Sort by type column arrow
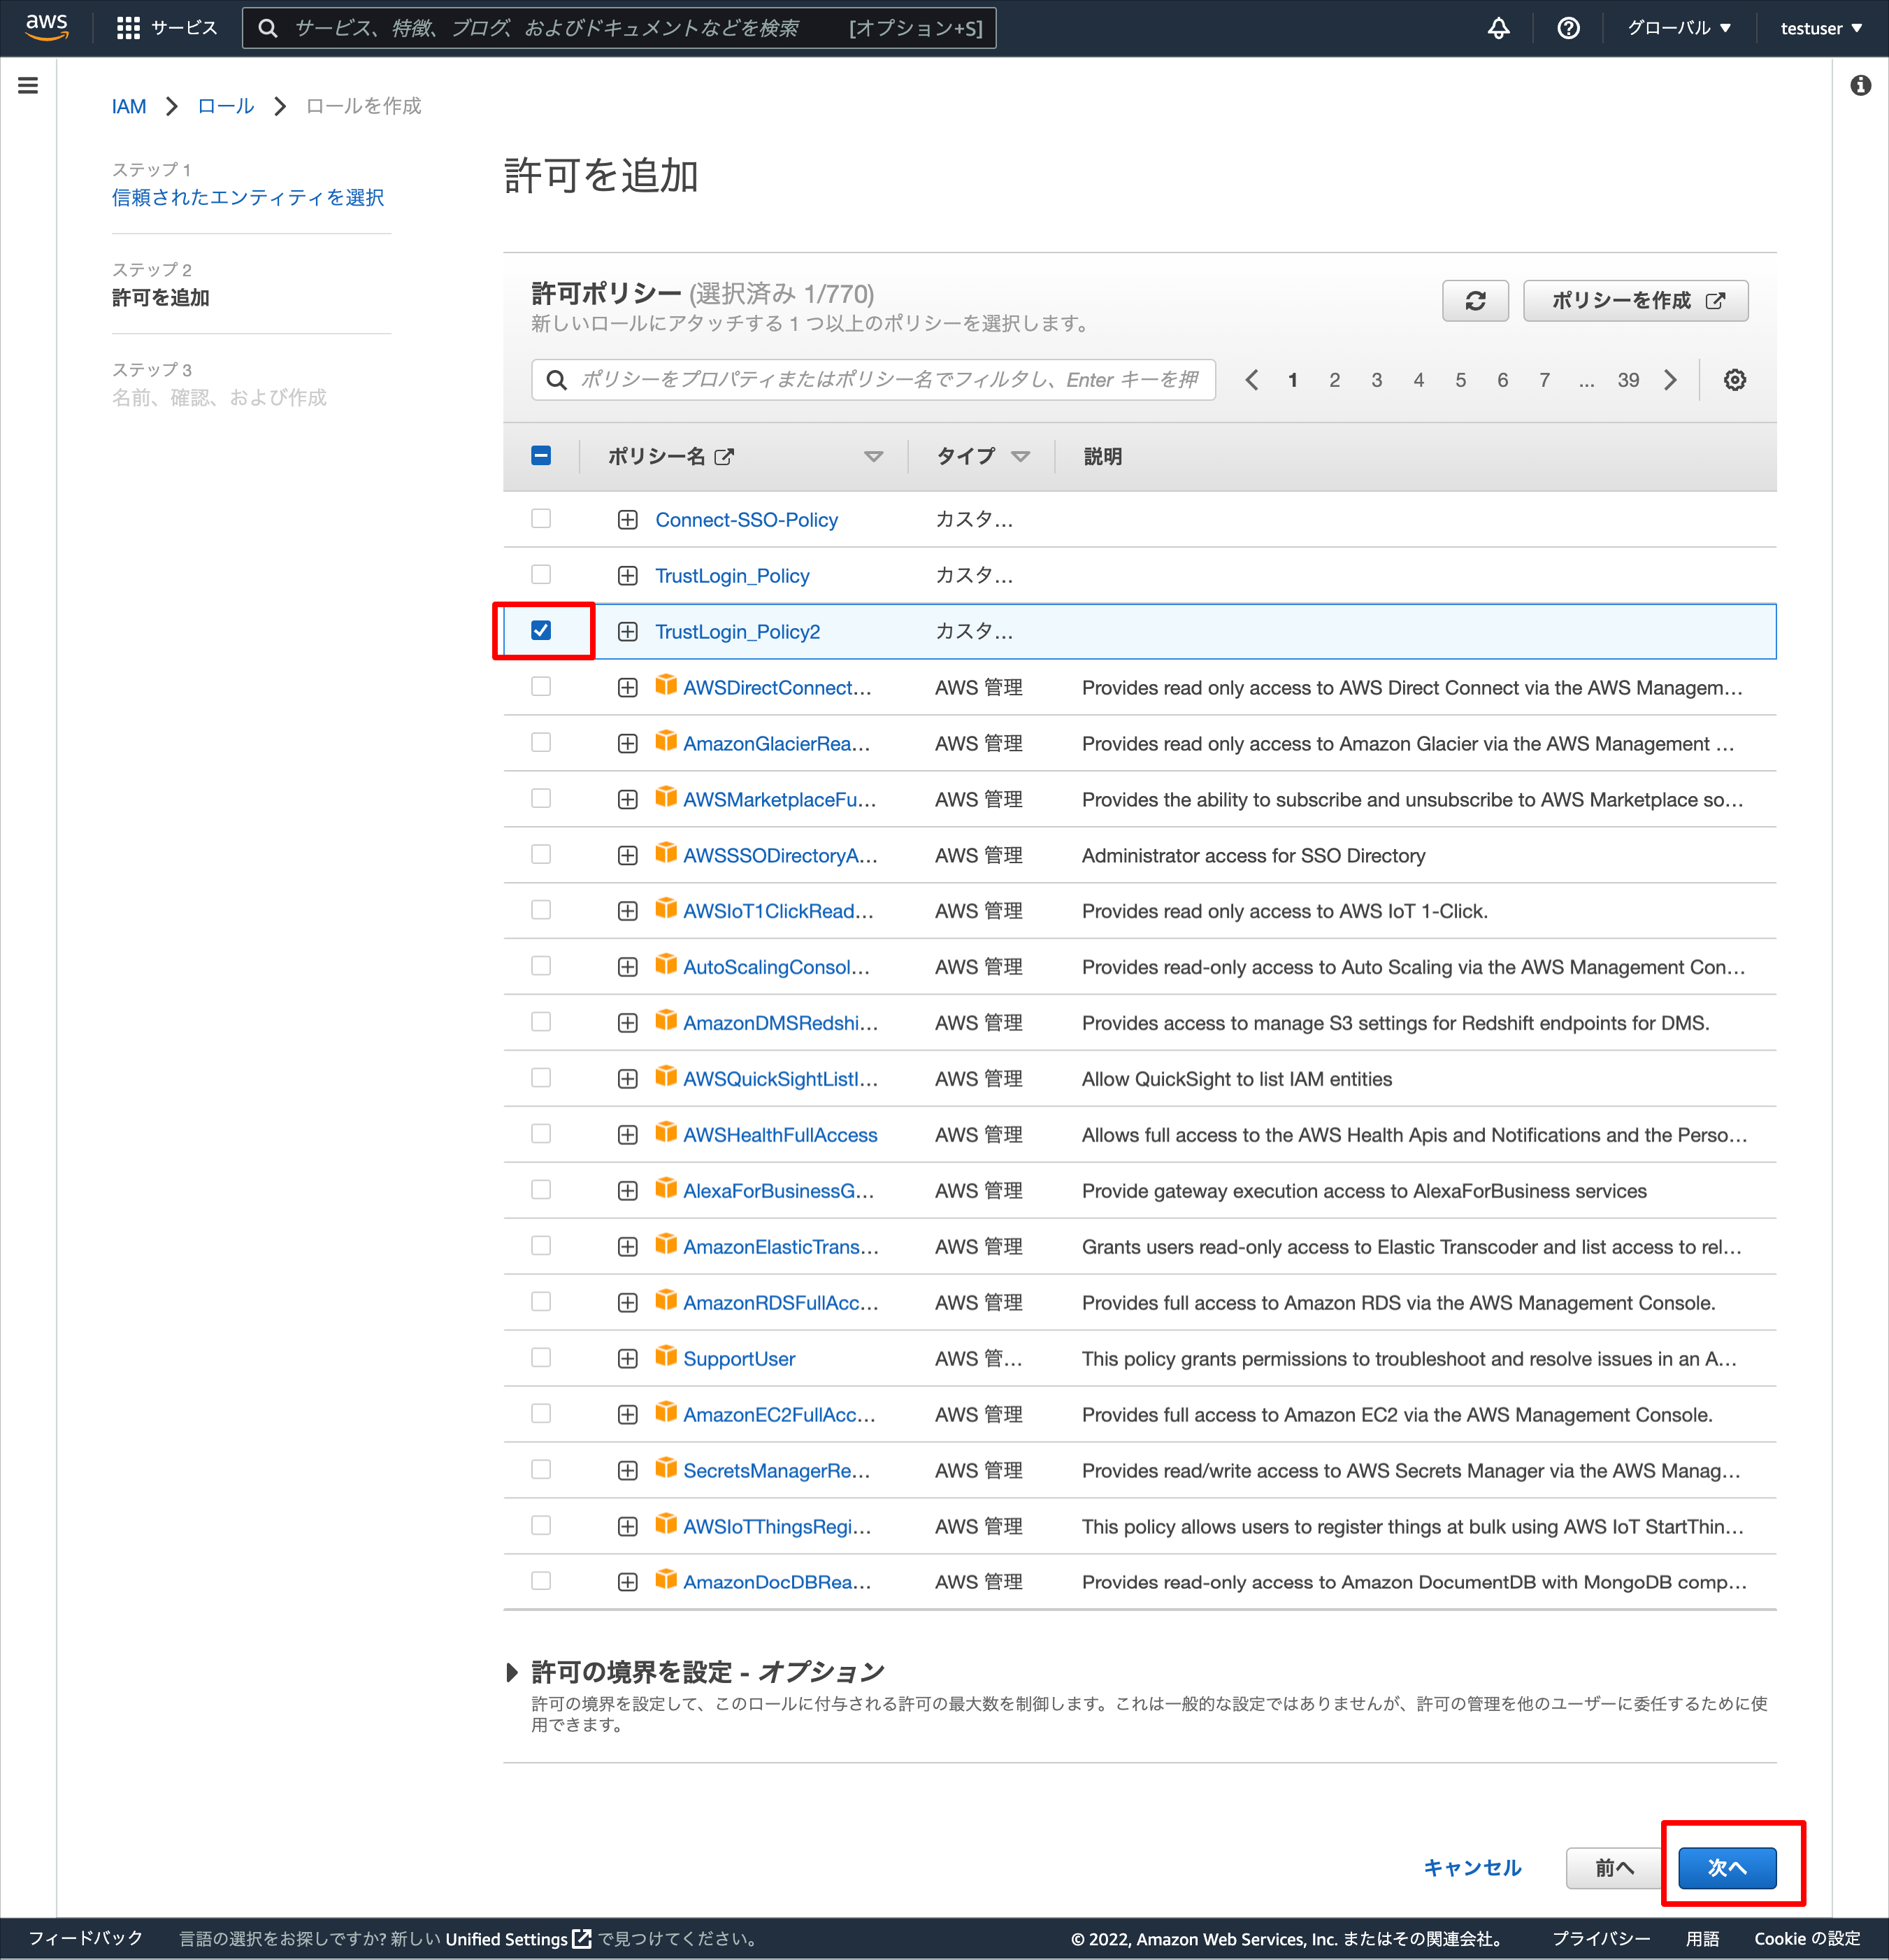This screenshot has width=1889, height=1960. (x=1021, y=457)
